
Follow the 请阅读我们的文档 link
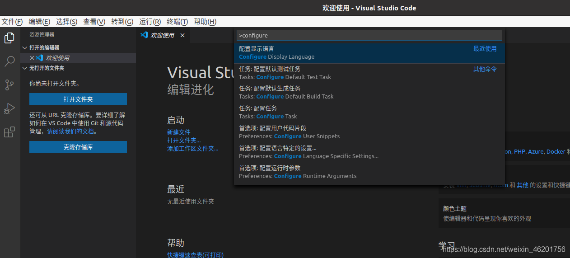(70, 131)
